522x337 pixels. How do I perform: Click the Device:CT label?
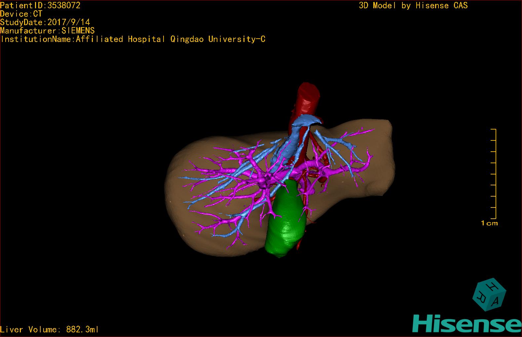click(x=21, y=14)
